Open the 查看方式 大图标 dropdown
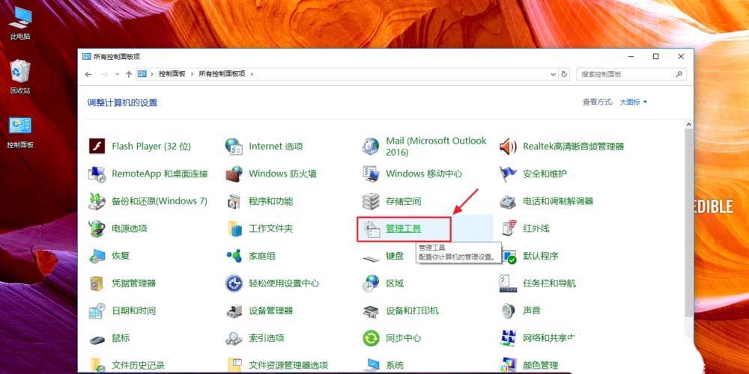749x374 pixels. point(634,102)
